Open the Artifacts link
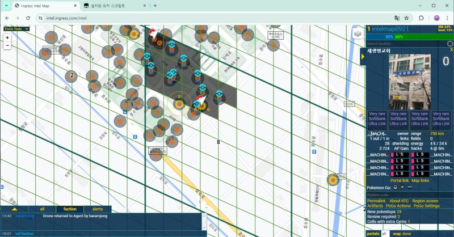Viewport: 454px width, 237px height. tap(375, 206)
